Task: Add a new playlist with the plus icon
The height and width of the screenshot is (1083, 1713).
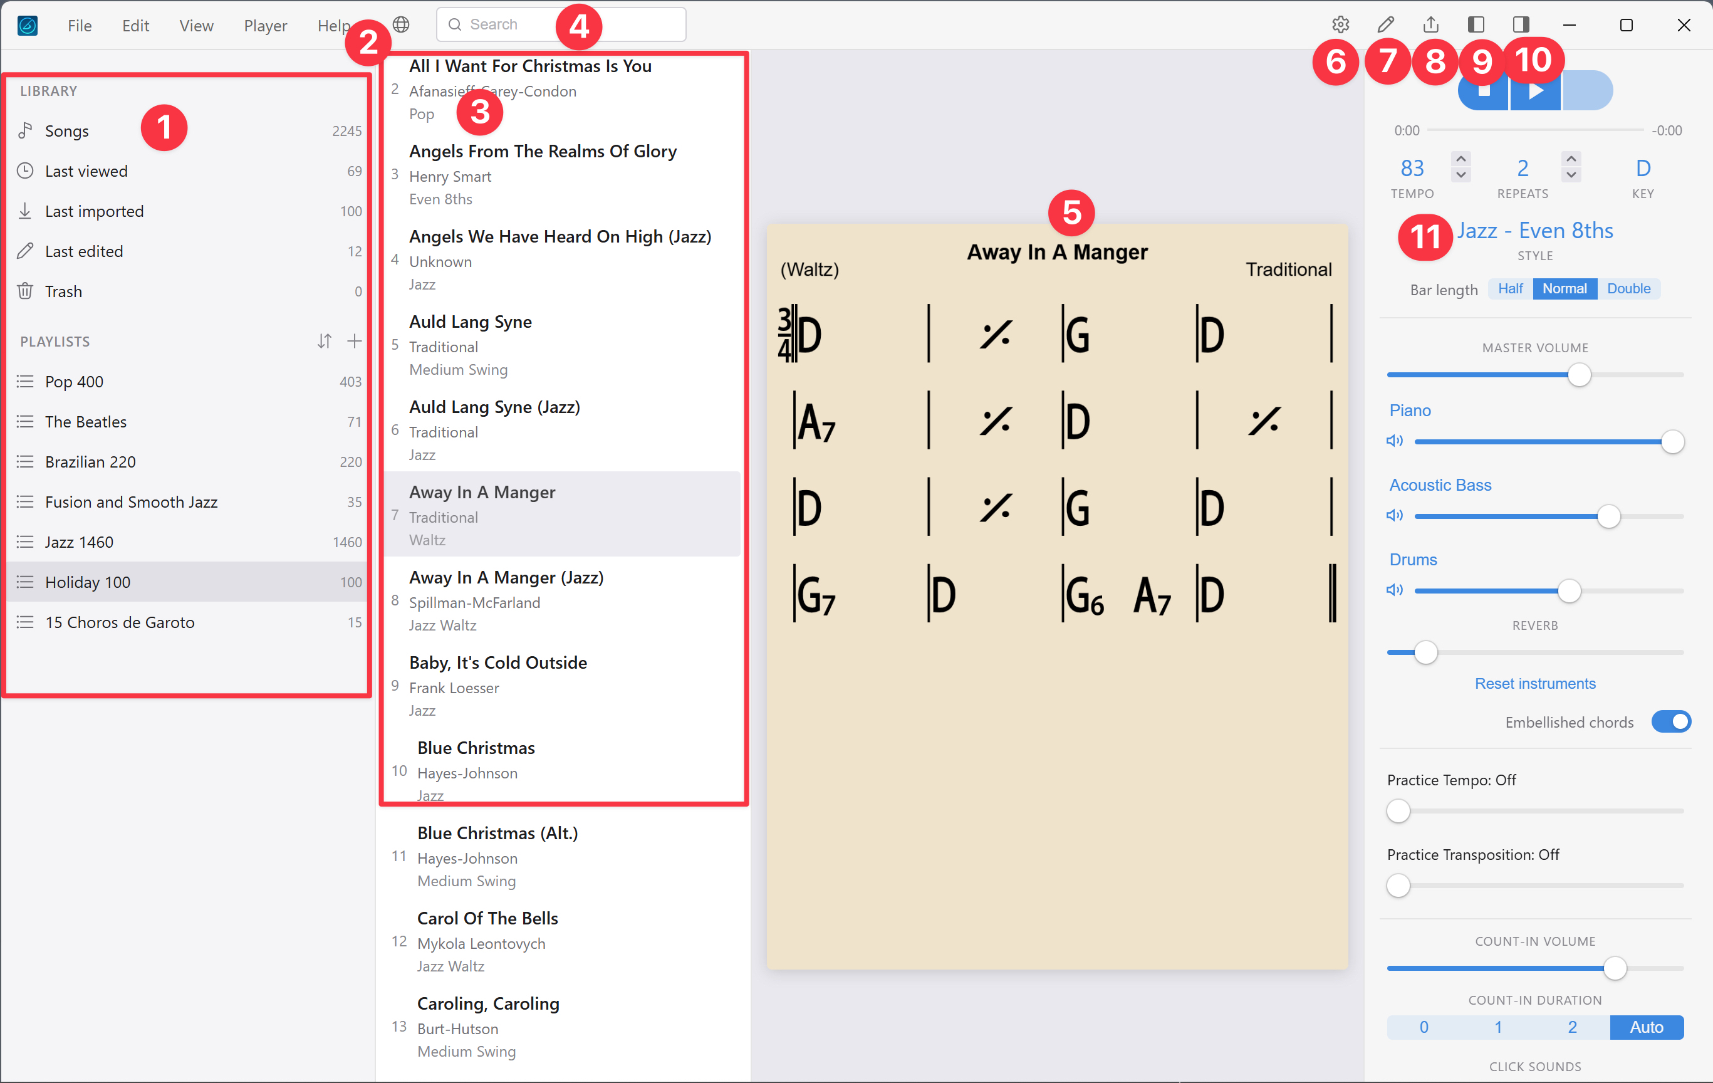Action: (x=354, y=341)
